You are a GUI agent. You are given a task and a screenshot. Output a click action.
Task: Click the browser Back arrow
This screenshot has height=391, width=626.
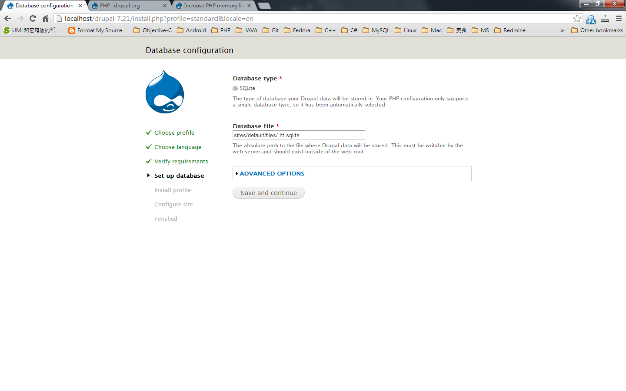[x=7, y=18]
